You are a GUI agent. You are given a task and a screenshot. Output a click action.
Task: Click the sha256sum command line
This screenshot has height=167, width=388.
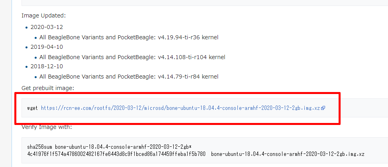click(109, 147)
